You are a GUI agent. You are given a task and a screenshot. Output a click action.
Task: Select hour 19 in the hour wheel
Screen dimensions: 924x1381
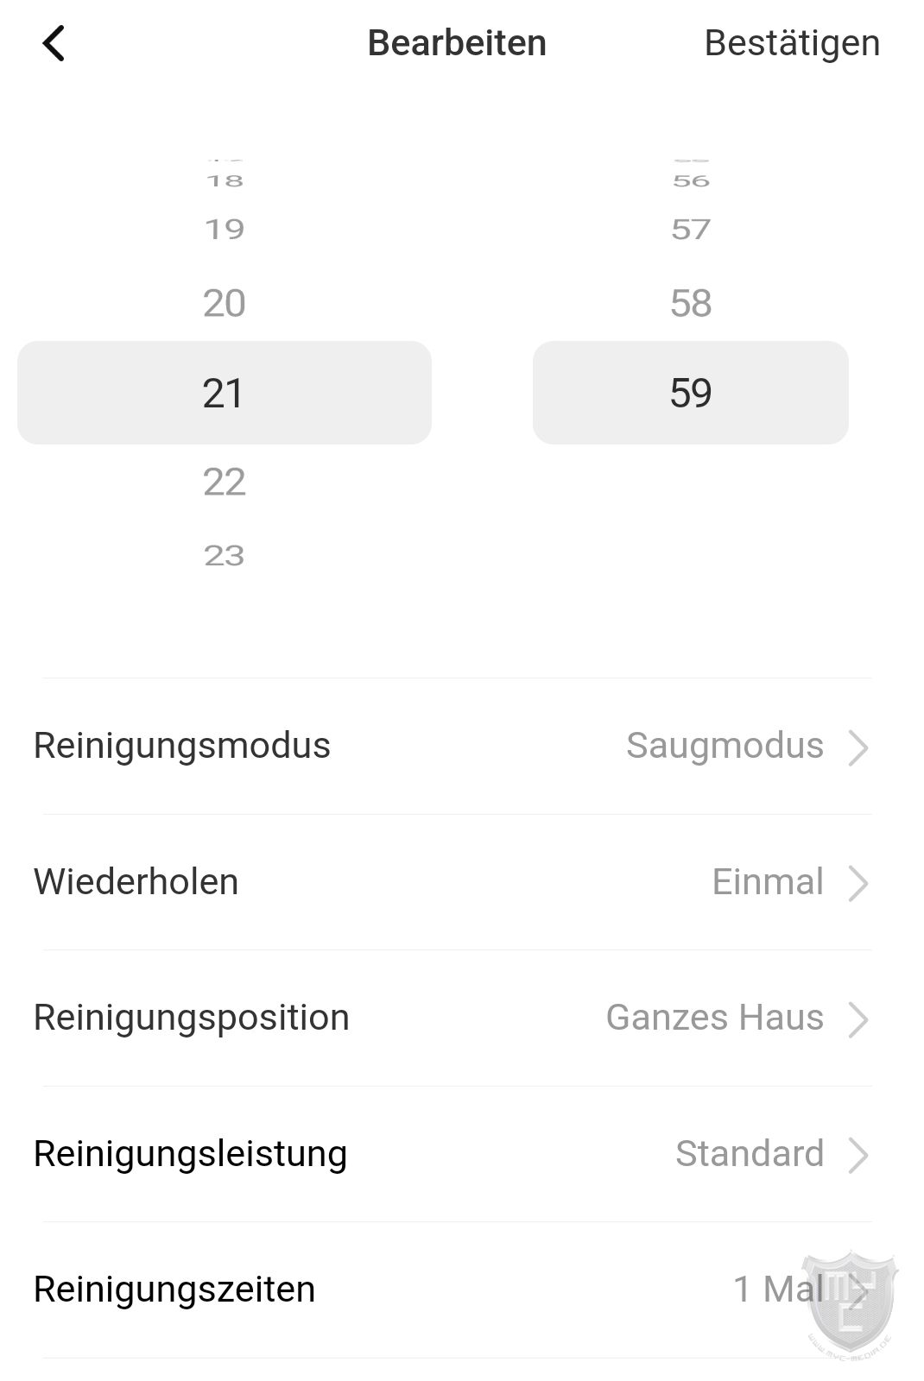pos(225,230)
